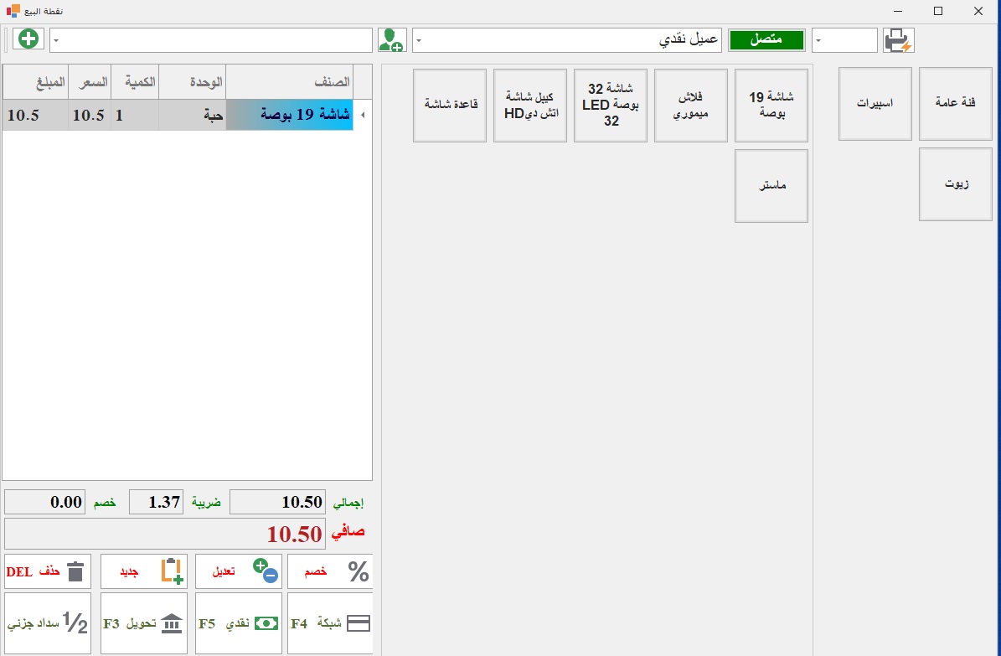
Task: Start a new invoice with جديد
Action: (x=142, y=571)
